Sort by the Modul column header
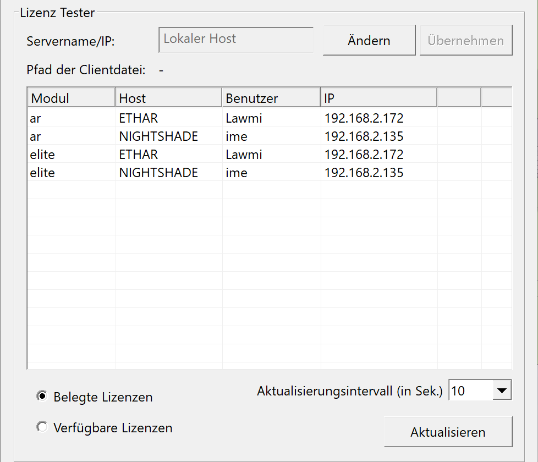Image resolution: width=538 pixels, height=462 pixels. click(70, 98)
